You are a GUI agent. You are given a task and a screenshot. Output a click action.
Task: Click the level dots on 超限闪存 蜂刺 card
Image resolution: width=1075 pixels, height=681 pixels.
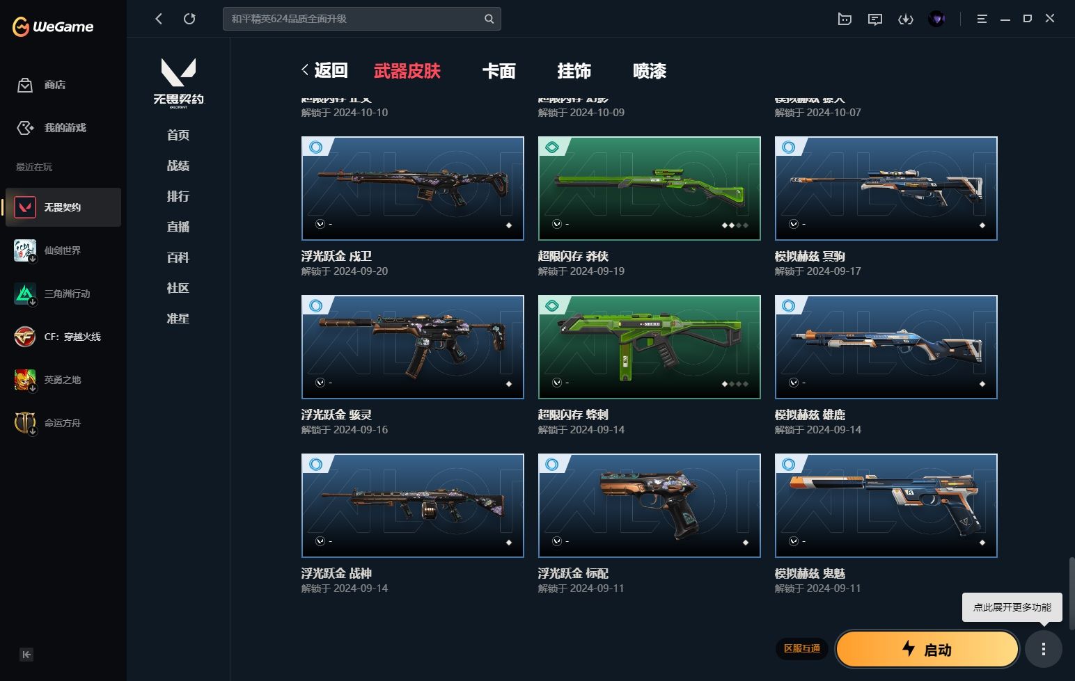click(x=735, y=384)
